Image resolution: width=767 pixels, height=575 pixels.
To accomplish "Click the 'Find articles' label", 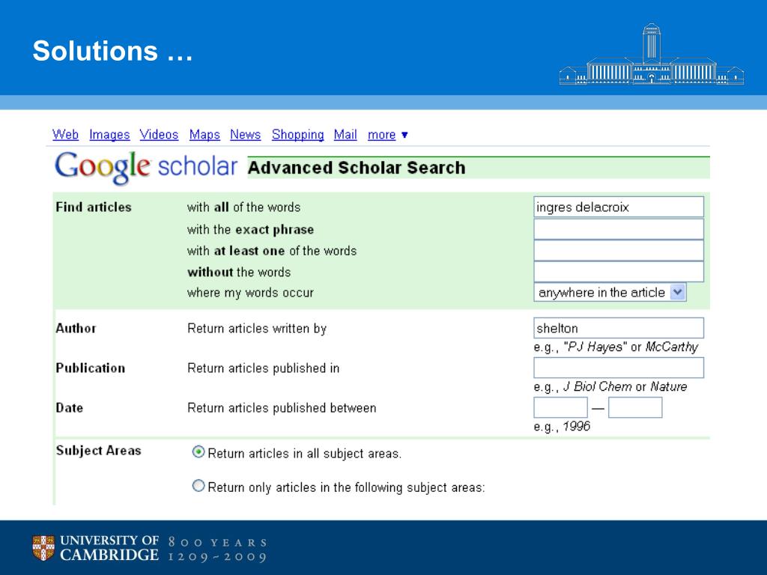I will pos(94,207).
